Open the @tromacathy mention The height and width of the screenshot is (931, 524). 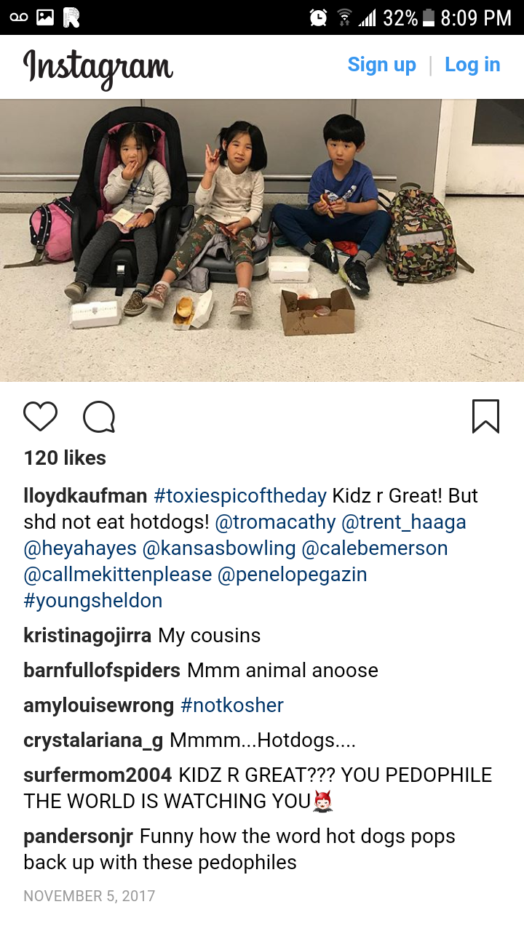point(275,522)
